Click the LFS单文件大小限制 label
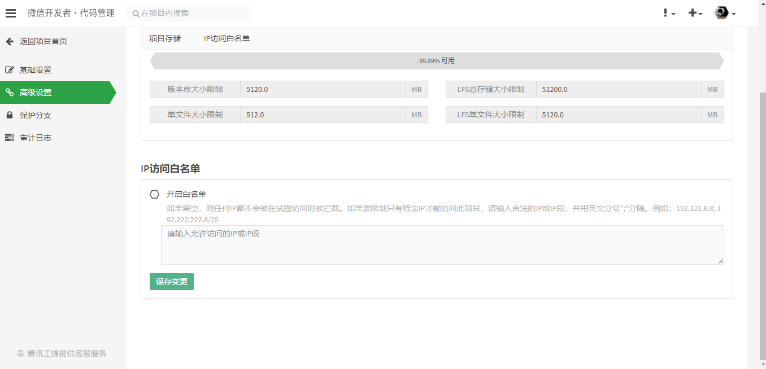This screenshot has height=369, width=766. 491,115
